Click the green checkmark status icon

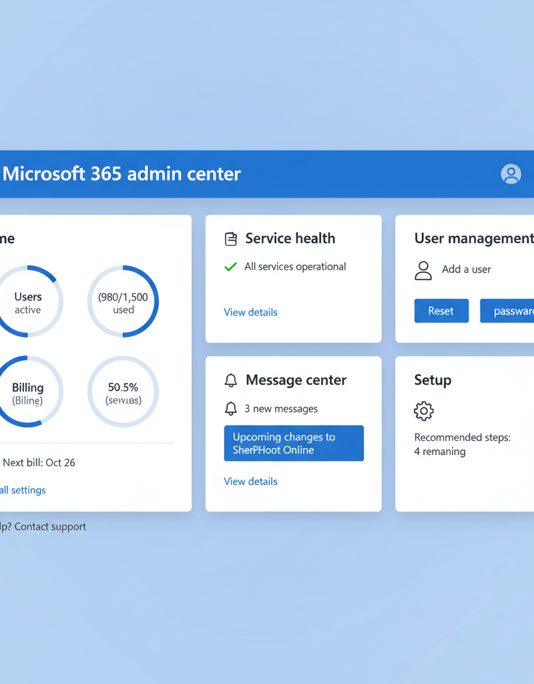[x=230, y=267]
